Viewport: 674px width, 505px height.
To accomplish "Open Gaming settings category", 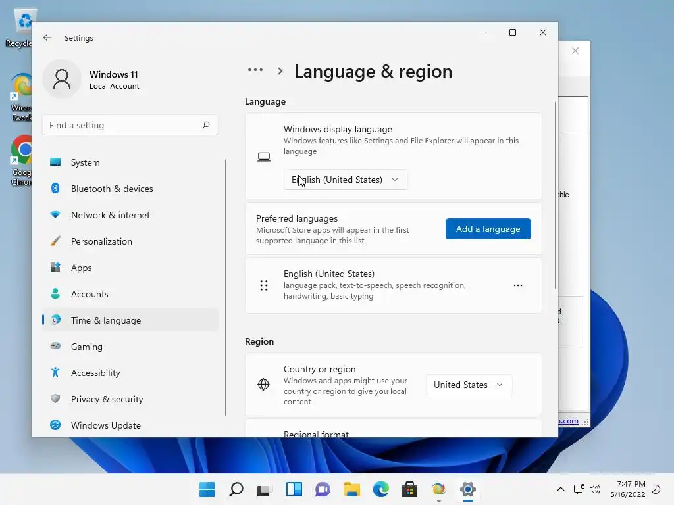I will tap(130, 346).
